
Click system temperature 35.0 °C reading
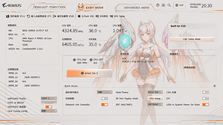(x=95, y=44)
